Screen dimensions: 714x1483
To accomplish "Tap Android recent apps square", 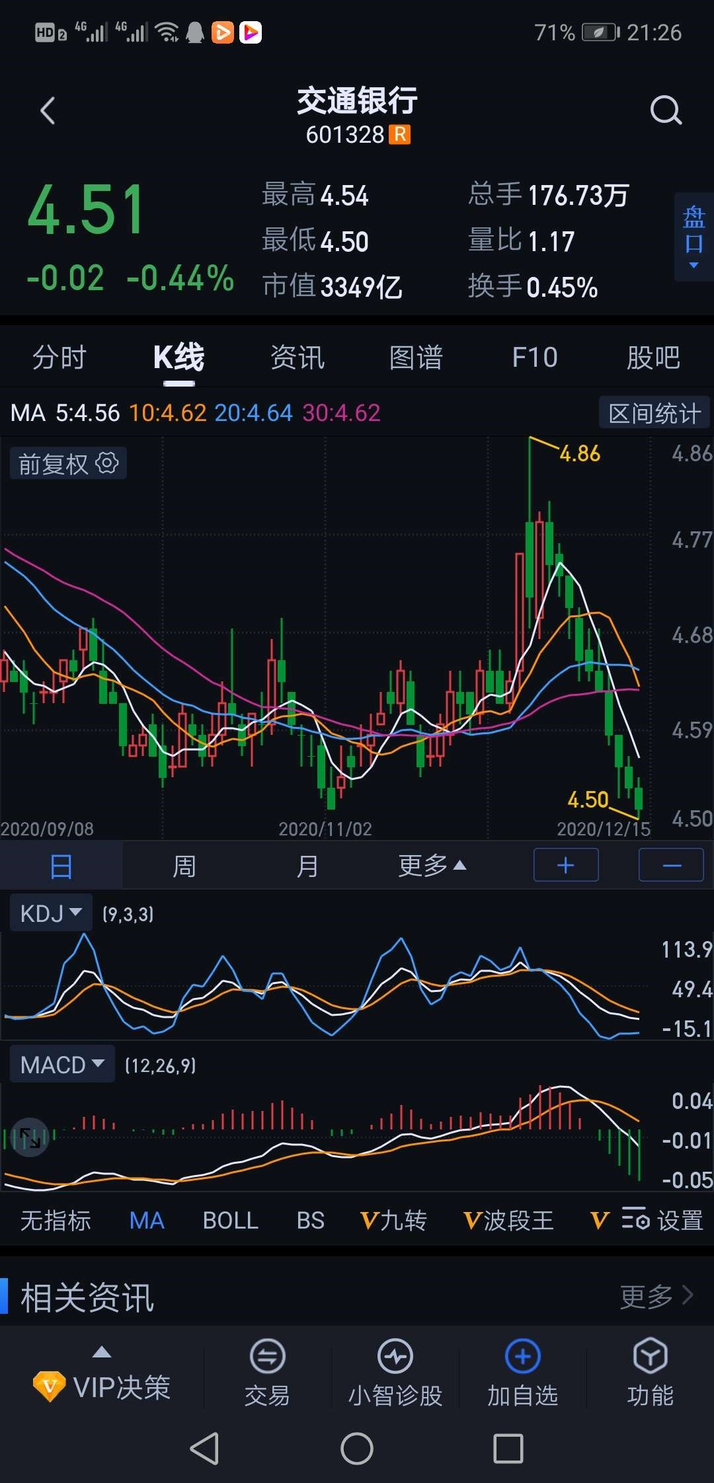I will click(x=508, y=1449).
